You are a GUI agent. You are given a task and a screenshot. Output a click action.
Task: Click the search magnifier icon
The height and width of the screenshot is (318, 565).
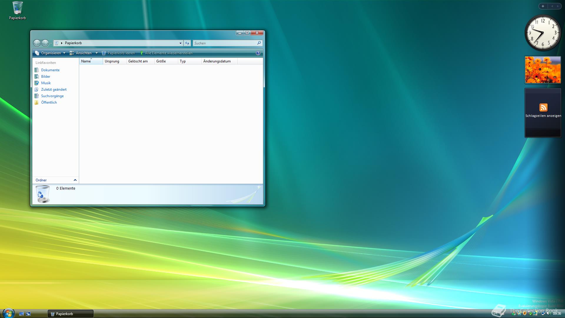pyautogui.click(x=259, y=43)
